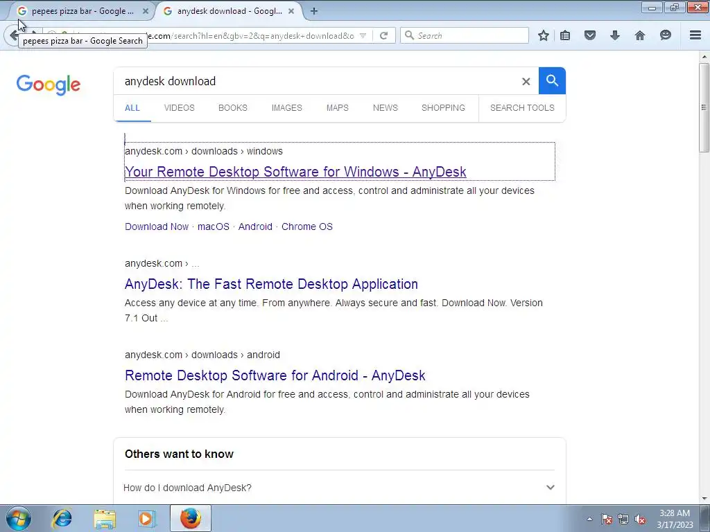The height and width of the screenshot is (532, 710).
Task: Open SEARCH TOOLS options
Action: pyautogui.click(x=522, y=108)
